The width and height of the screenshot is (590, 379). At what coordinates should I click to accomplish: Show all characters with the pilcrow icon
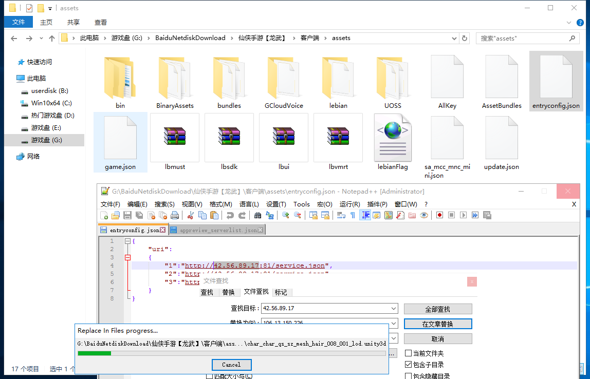pyautogui.click(x=353, y=215)
